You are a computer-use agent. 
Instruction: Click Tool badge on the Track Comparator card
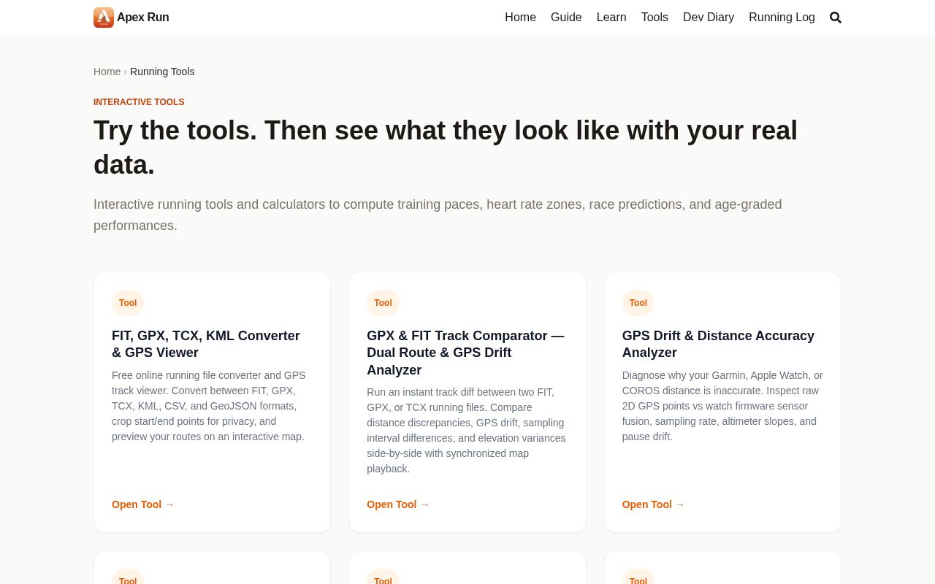pyautogui.click(x=383, y=303)
